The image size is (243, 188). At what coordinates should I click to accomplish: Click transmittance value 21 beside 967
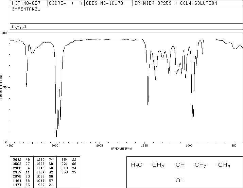[x=51, y=185]
